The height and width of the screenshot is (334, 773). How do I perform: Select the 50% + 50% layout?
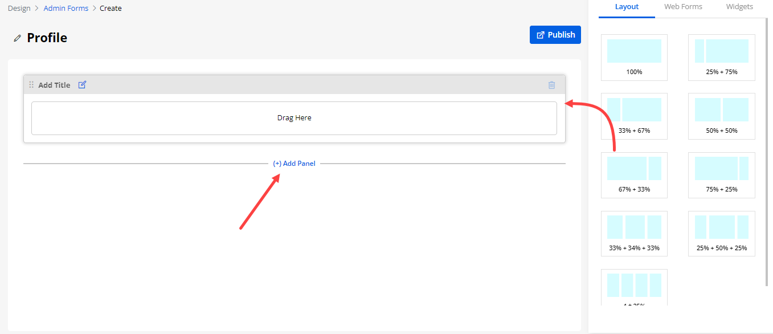(721, 116)
